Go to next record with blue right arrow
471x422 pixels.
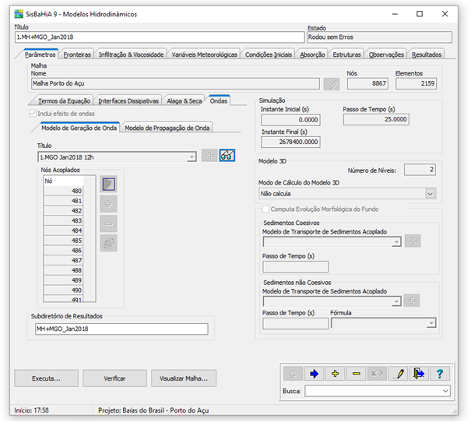click(x=314, y=374)
